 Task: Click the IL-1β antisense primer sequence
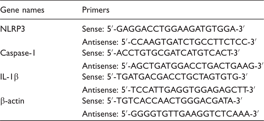169,90
